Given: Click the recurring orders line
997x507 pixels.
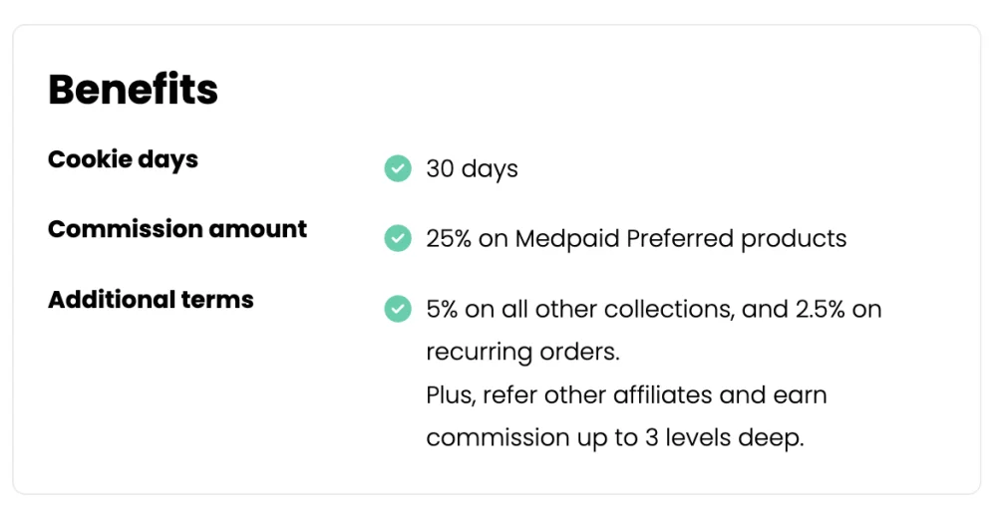Looking at the screenshot, I should 522,352.
